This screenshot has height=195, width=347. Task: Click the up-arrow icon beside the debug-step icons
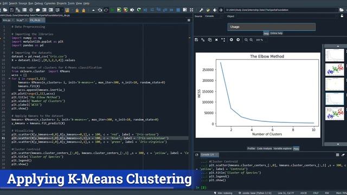click(x=93, y=10)
